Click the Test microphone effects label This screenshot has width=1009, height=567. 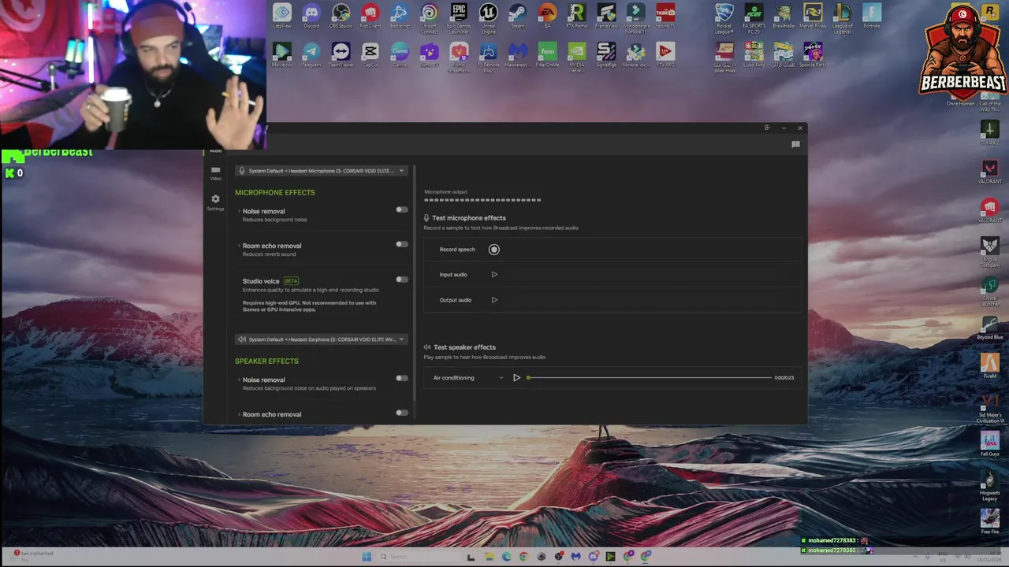coord(469,218)
